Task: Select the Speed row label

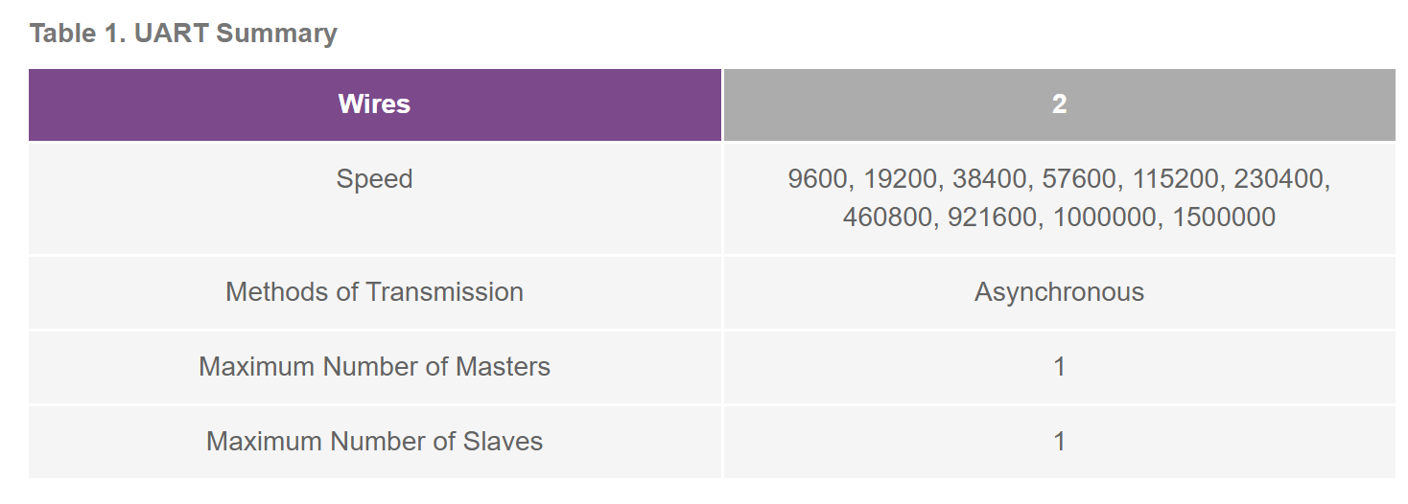Action: coord(374,179)
